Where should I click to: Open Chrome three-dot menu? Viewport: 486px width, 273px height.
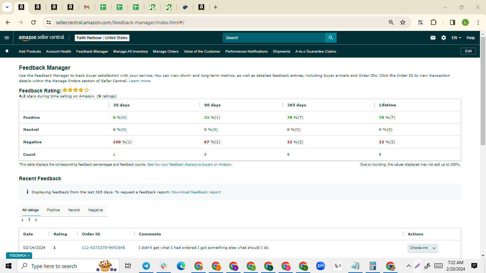477,22
